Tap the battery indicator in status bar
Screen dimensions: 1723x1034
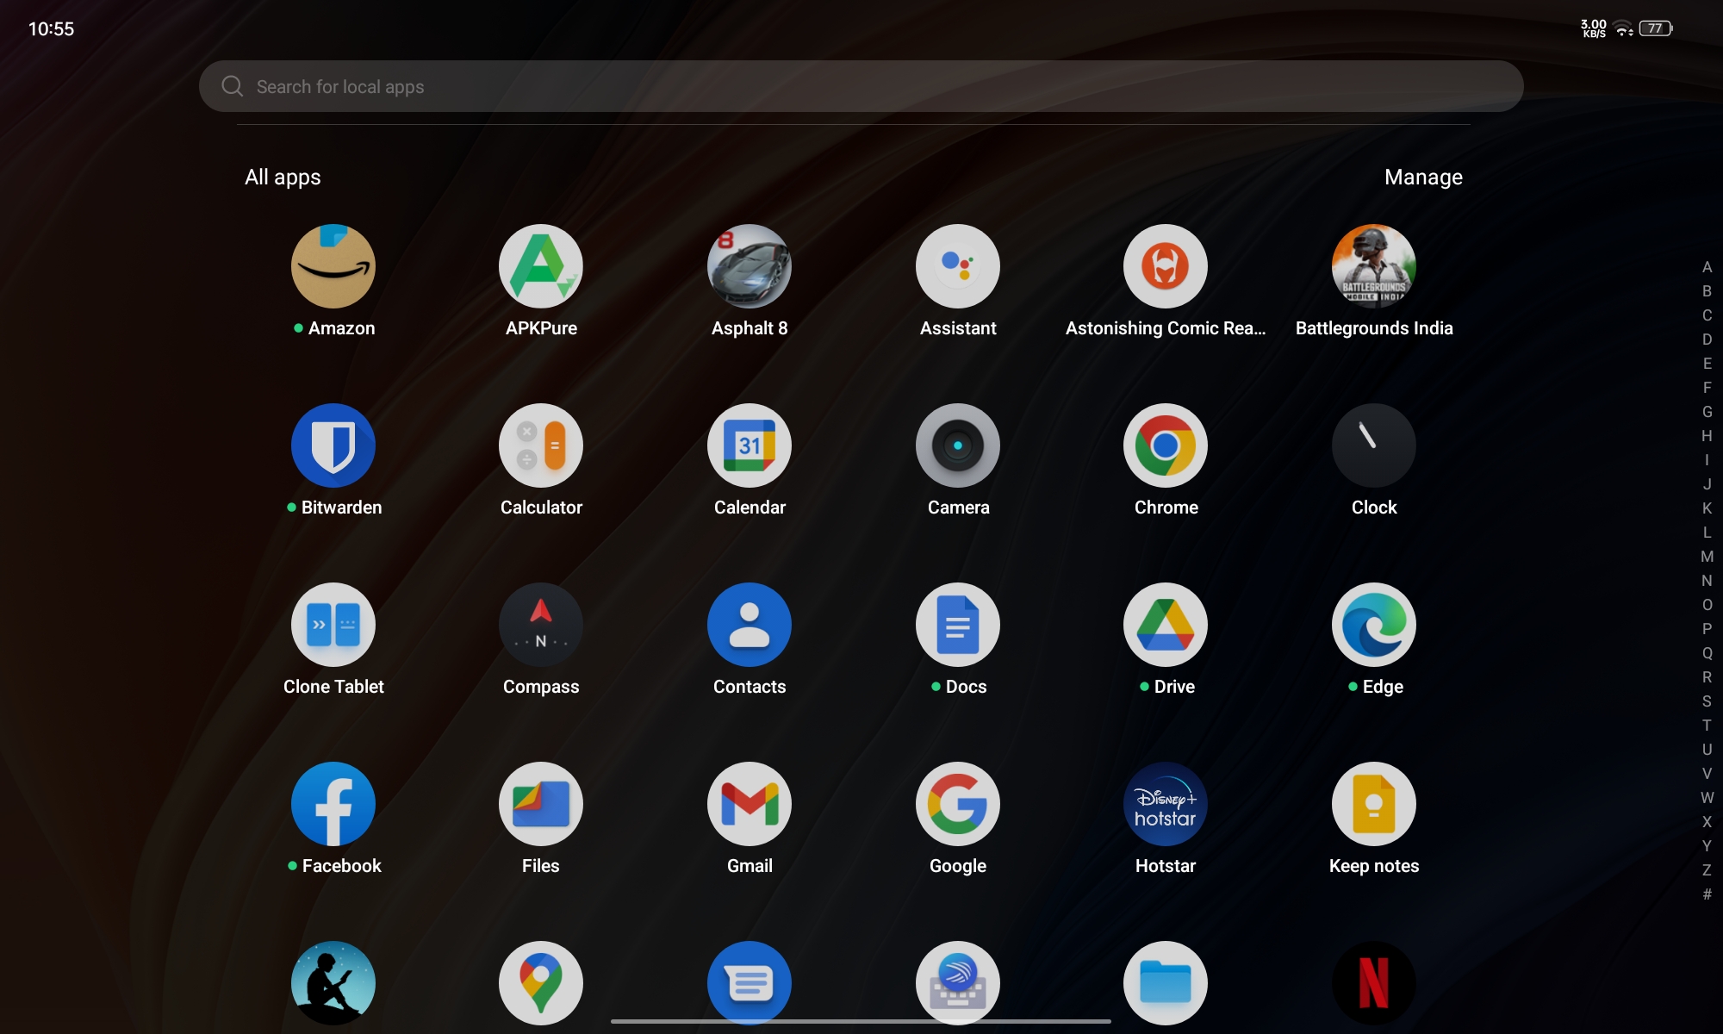1656,28
